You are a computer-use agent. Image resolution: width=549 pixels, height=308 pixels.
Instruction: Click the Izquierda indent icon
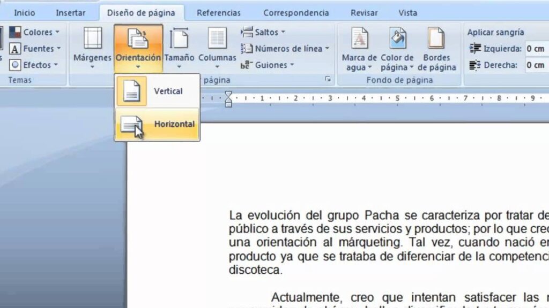point(475,49)
